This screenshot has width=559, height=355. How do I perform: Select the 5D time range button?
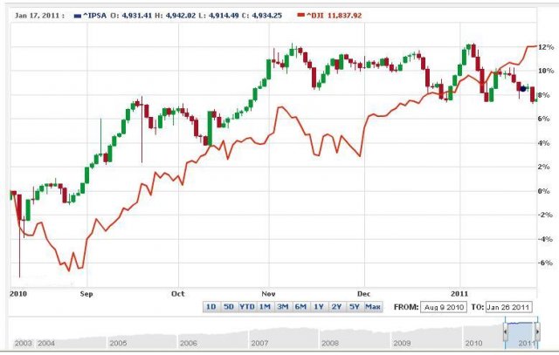click(229, 307)
